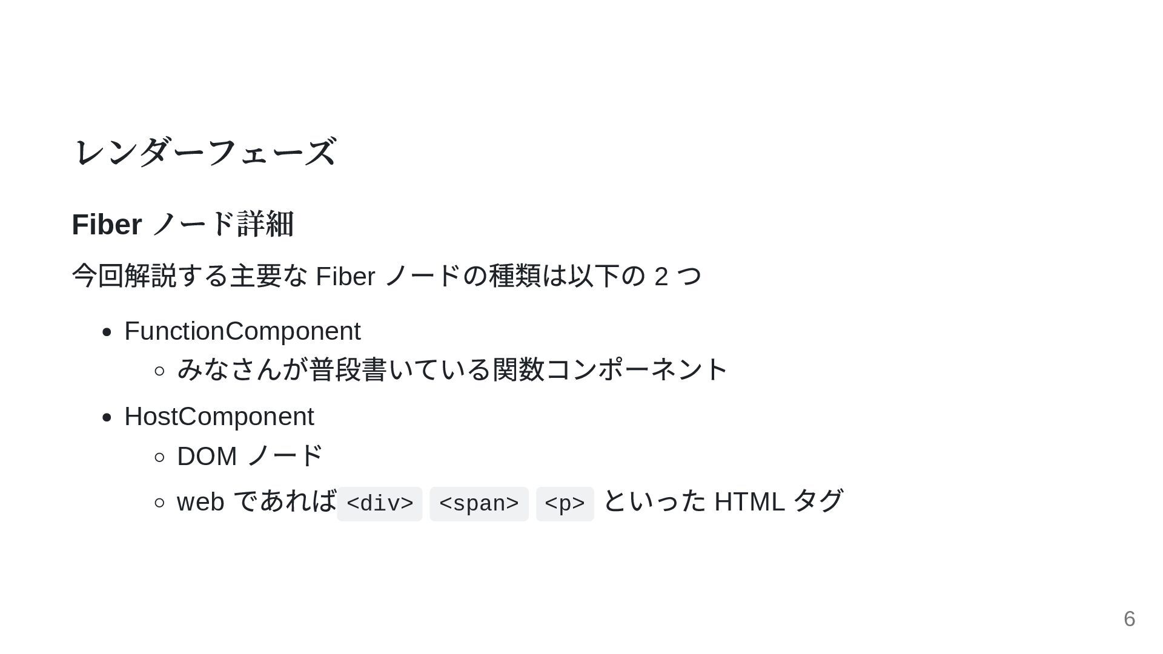Click the filled bullet before FunctionComponent
The image size is (1163, 654).
click(x=107, y=332)
